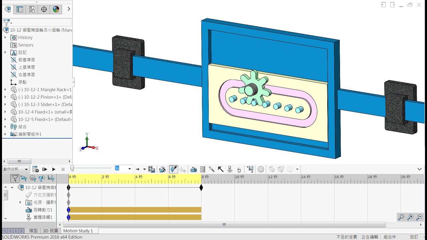Select the 前基準面 plane

(26, 60)
